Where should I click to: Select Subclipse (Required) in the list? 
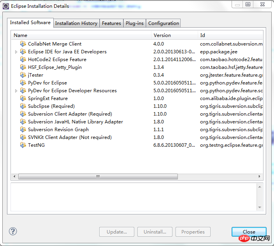coord(137,106)
